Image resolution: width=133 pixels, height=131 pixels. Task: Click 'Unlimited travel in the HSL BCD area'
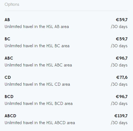[39, 104]
